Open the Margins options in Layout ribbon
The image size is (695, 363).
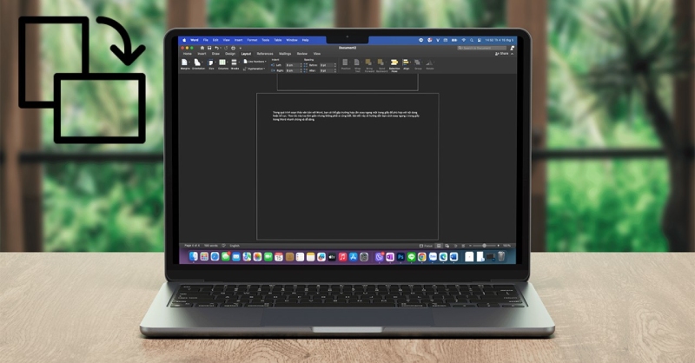pyautogui.click(x=185, y=63)
